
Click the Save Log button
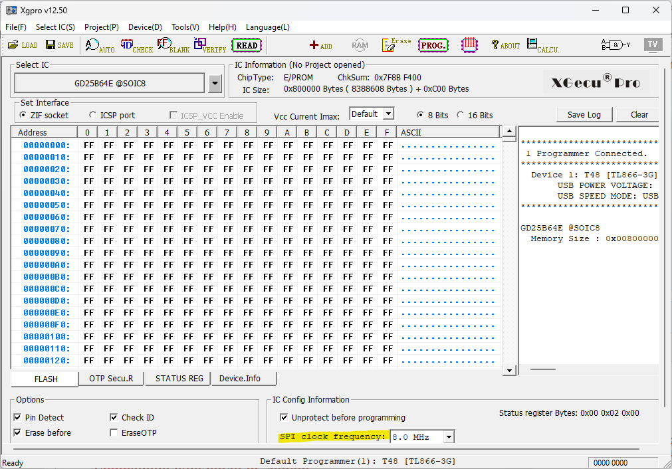tap(584, 115)
